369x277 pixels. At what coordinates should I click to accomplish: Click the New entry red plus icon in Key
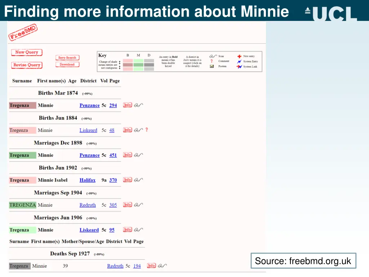pyautogui.click(x=239, y=56)
